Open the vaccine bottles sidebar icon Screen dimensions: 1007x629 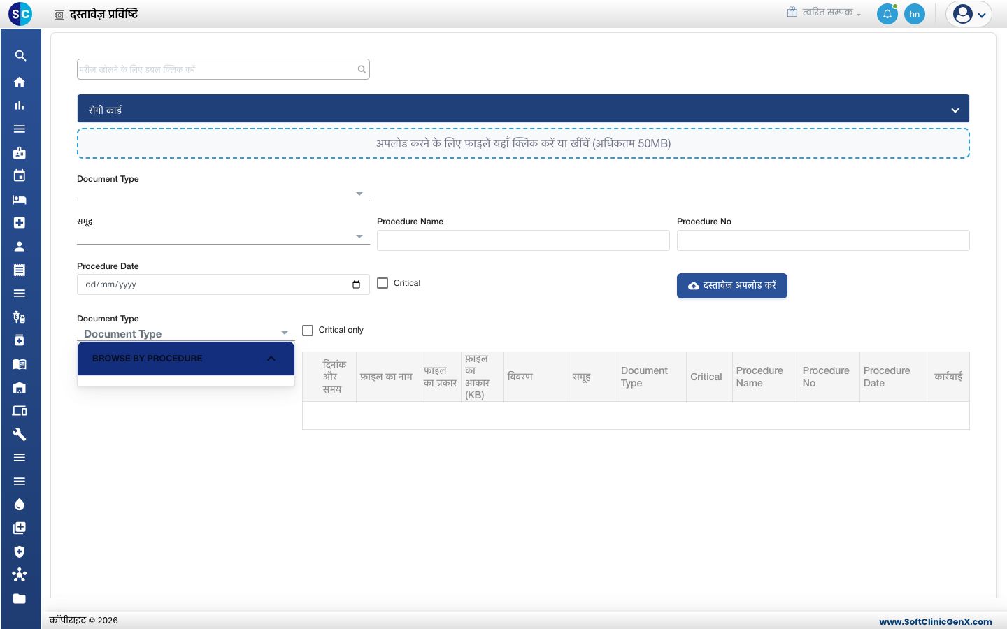[20, 317]
